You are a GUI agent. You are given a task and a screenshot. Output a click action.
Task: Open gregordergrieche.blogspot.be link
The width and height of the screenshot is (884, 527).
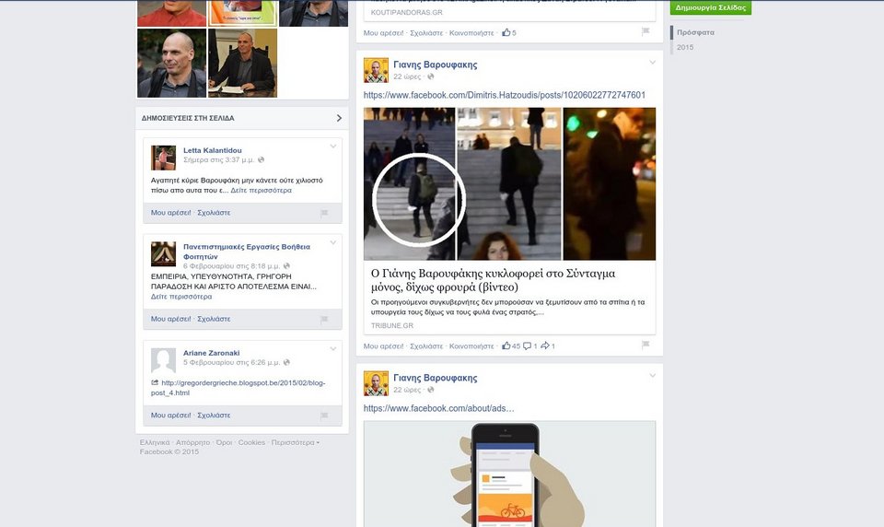(x=238, y=388)
